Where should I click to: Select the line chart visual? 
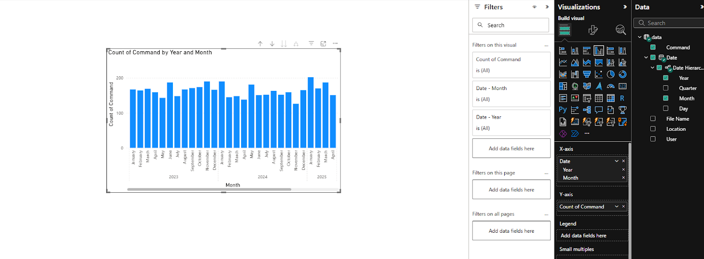(563, 62)
